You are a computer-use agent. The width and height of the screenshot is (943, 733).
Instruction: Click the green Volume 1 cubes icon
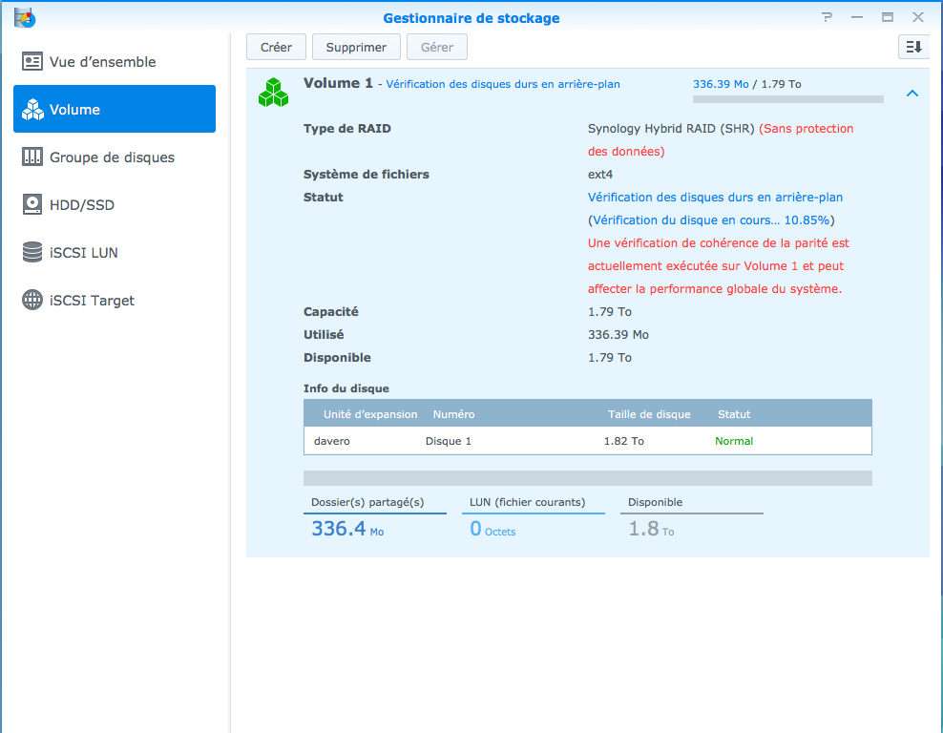[x=274, y=92]
